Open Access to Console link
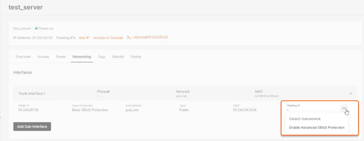The width and height of the screenshot is (364, 141). coord(108,38)
